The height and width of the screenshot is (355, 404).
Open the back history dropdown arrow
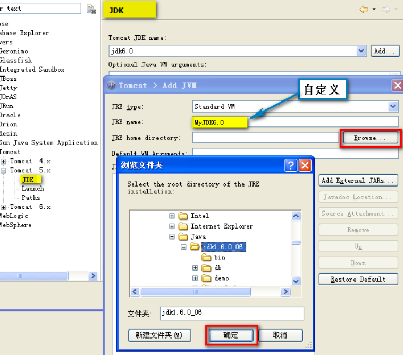tap(374, 10)
